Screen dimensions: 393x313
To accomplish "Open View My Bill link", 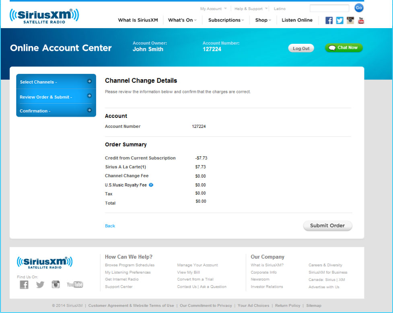I will 189,272.
